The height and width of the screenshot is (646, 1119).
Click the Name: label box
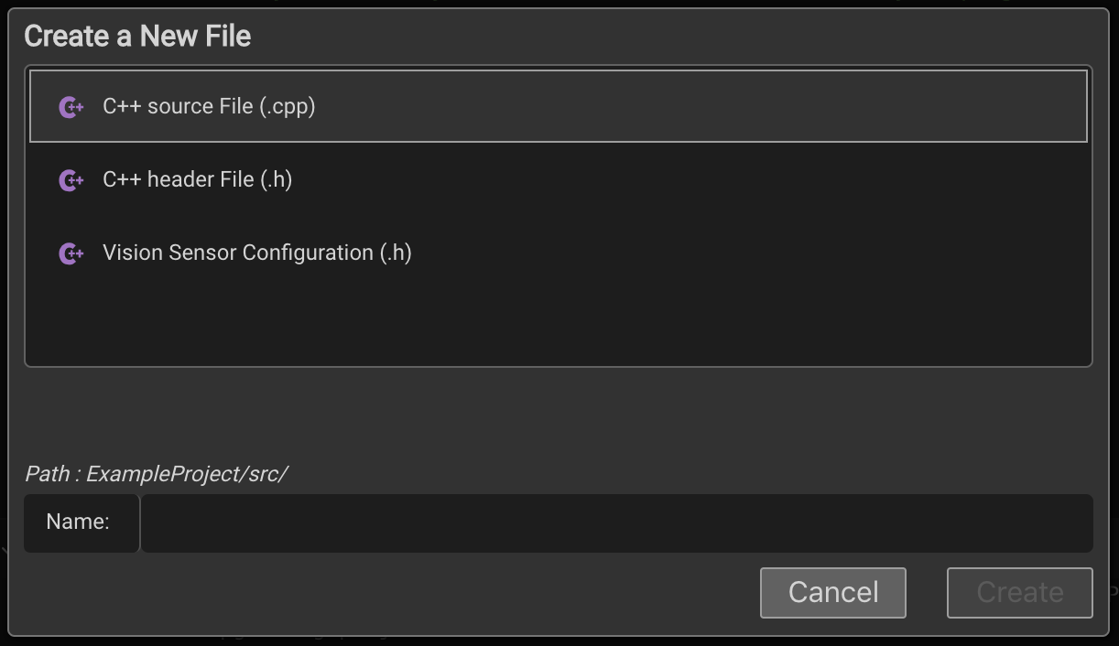(81, 522)
